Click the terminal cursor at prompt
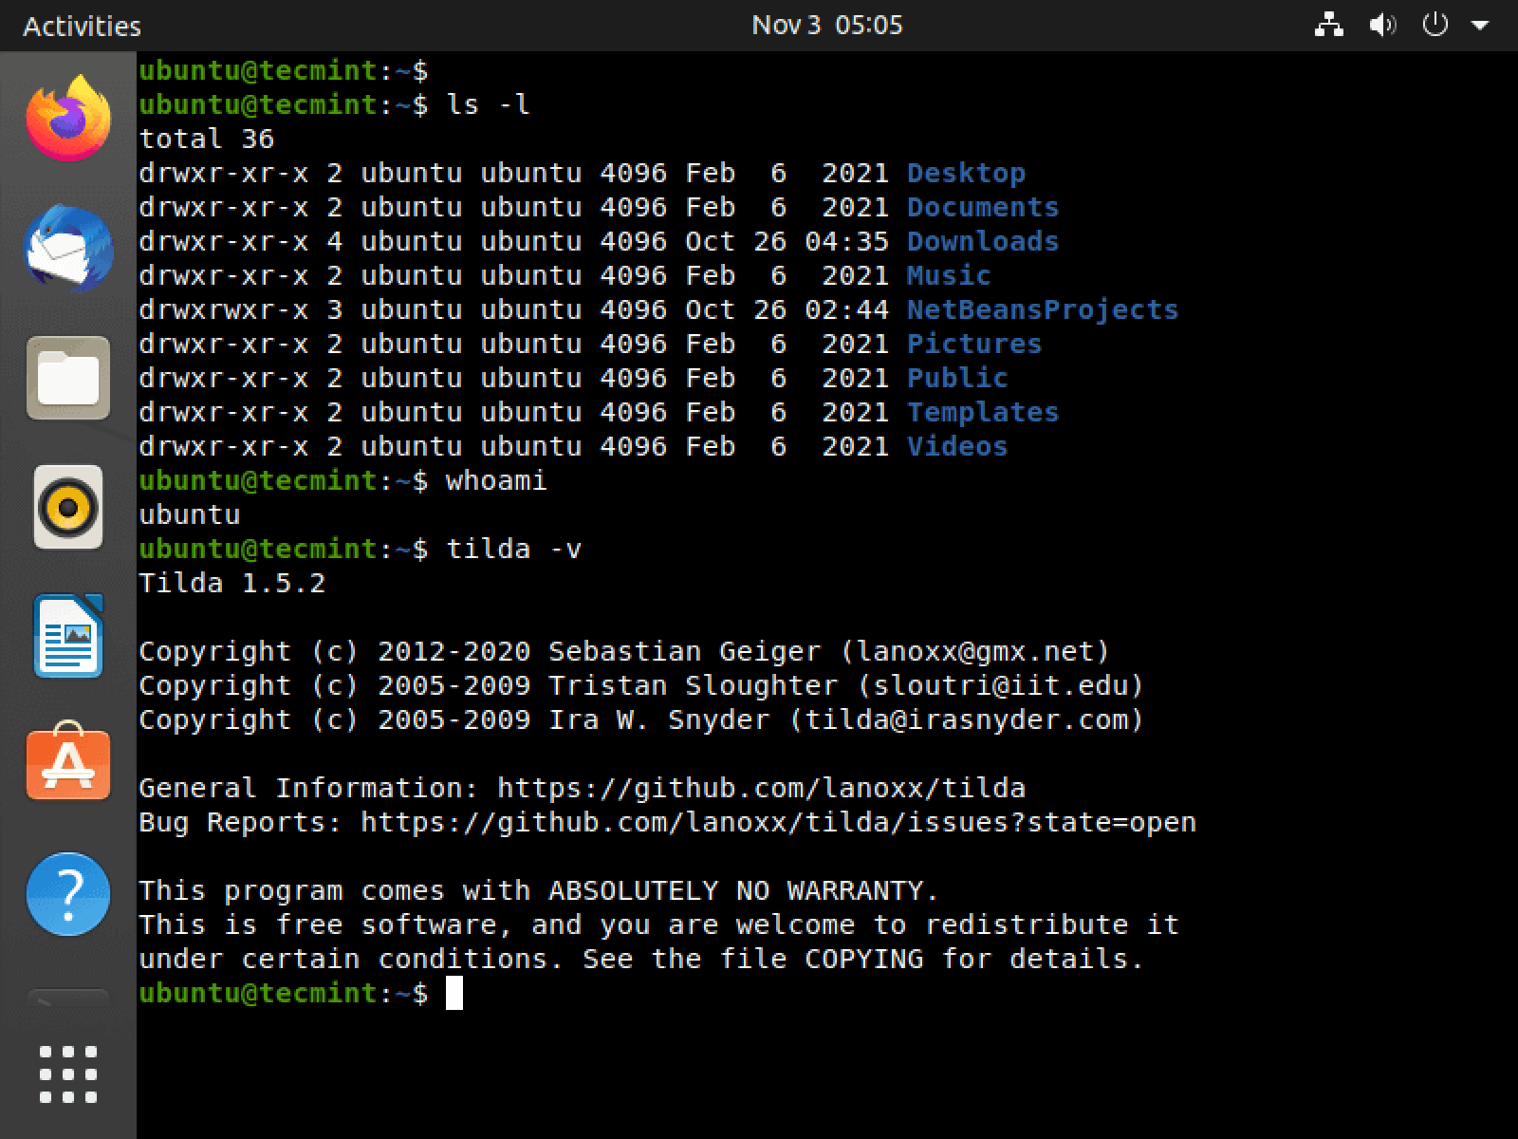The image size is (1518, 1139). click(x=454, y=993)
